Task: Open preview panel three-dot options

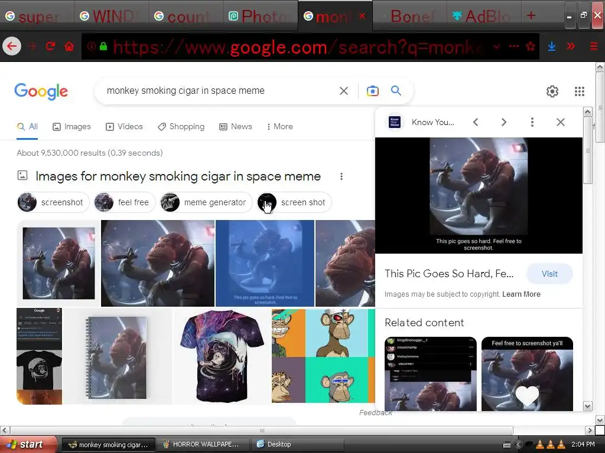Action: point(532,122)
